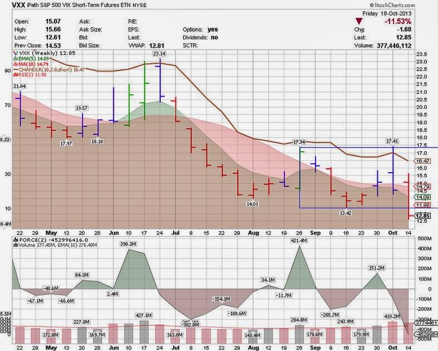
Task: Click the RSI(2) legend marker
Action: click(16, 75)
